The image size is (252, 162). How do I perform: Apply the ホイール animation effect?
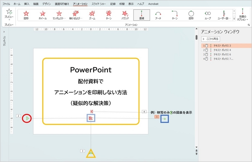coord(43,15)
